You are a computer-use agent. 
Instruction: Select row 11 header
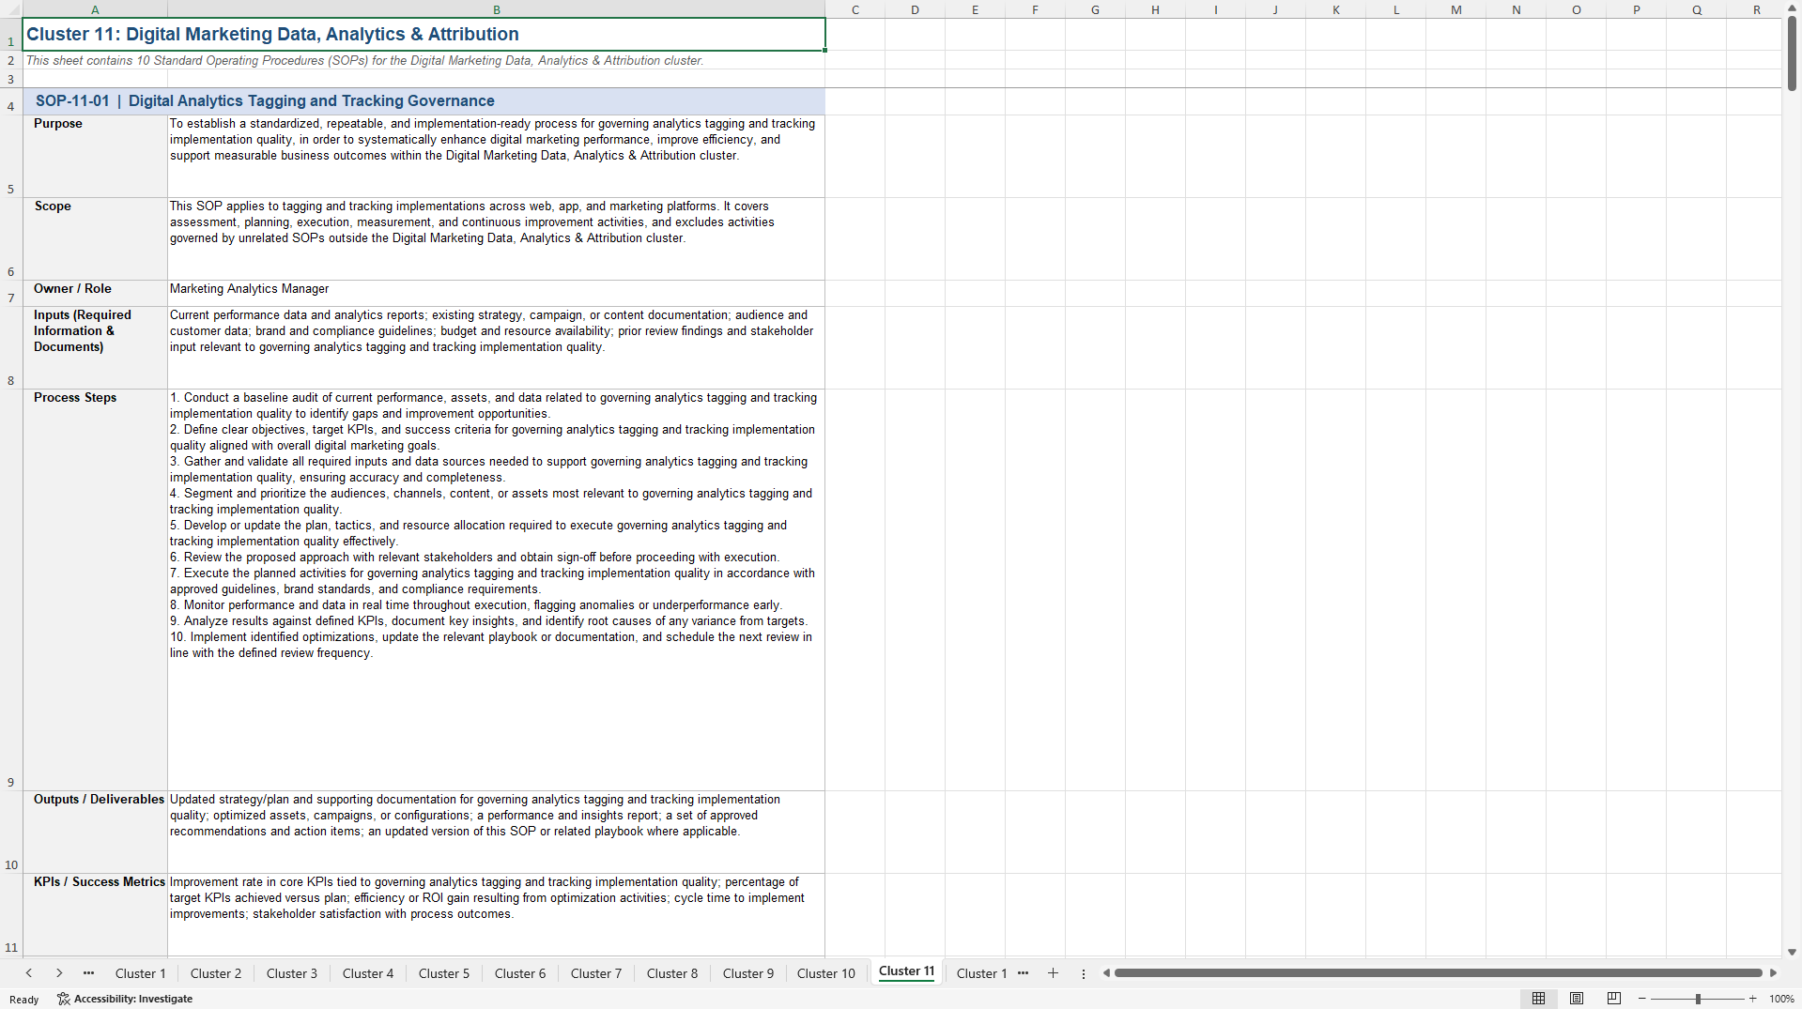point(11,914)
